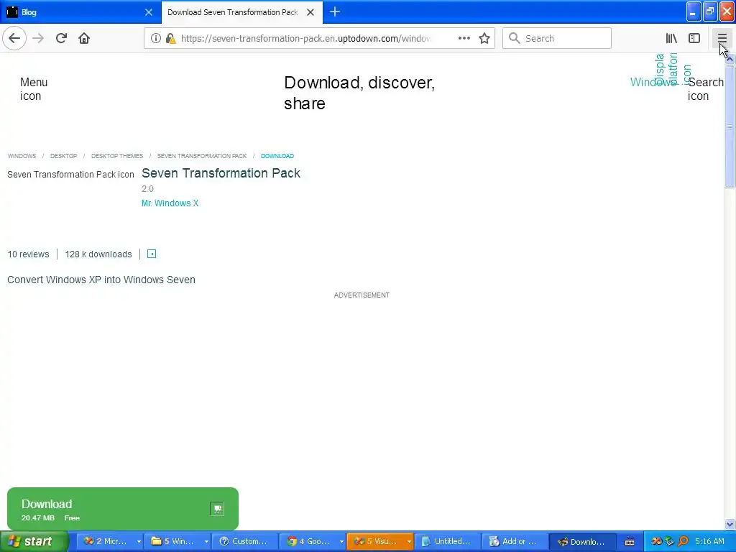Viewport: 736px width, 552px height.
Task: Click the icon inside the Download button
Action: 217,509
